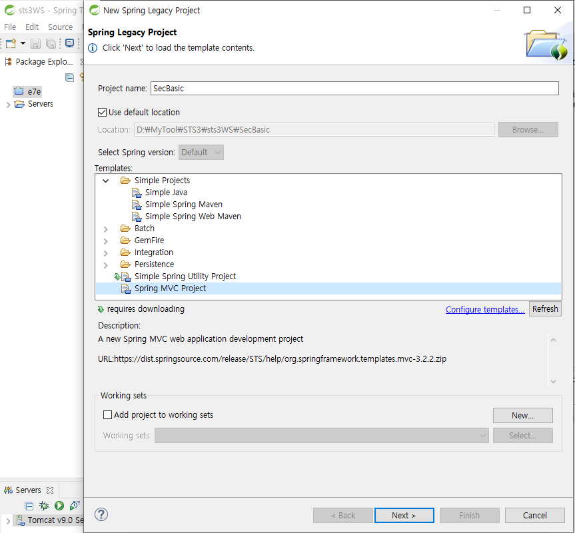Click the help question mark icon
This screenshot has height=533, width=575.
pyautogui.click(x=101, y=514)
